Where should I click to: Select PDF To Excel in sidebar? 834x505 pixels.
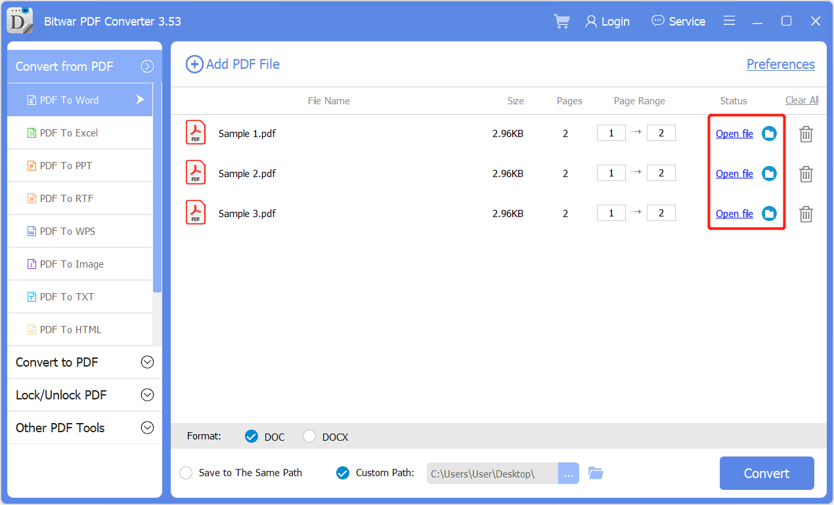[68, 133]
